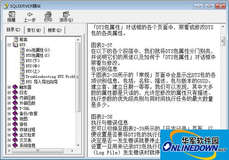This screenshot has width=229, height=160.
Task: Click the Hide (隐藏) toolbar icon
Action: pyautogui.click(x=11, y=14)
